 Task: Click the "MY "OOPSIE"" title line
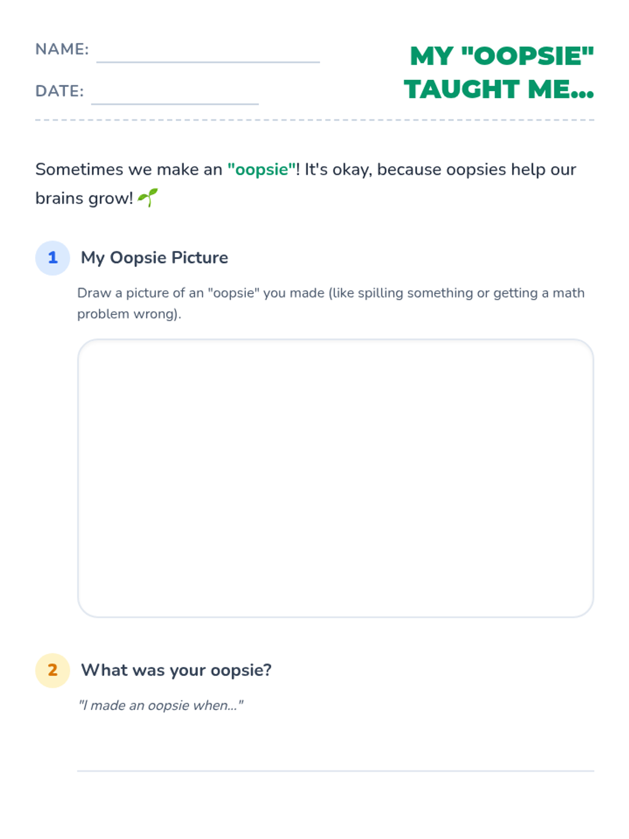tap(501, 56)
